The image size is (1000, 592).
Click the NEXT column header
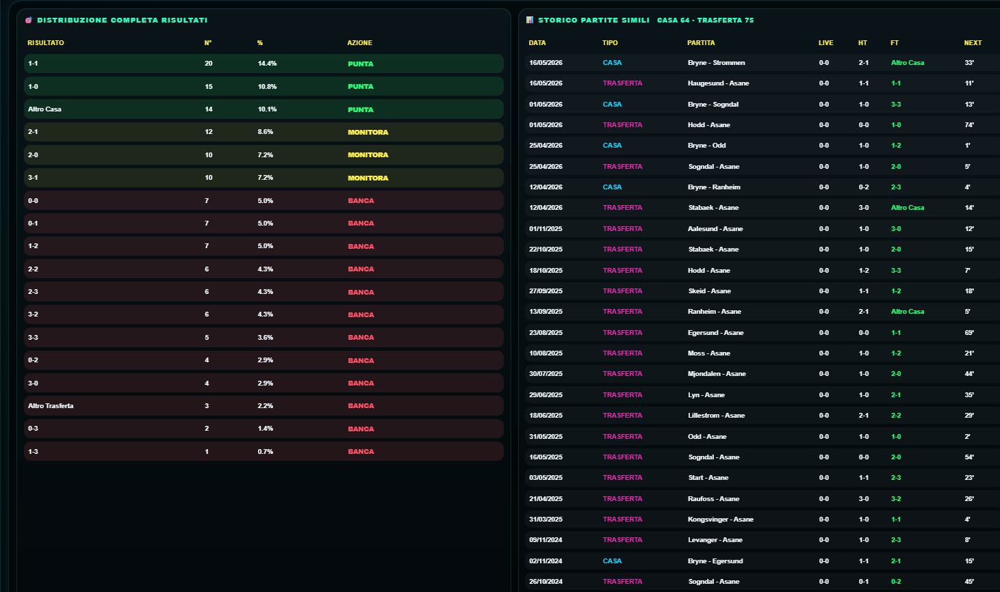(x=973, y=43)
